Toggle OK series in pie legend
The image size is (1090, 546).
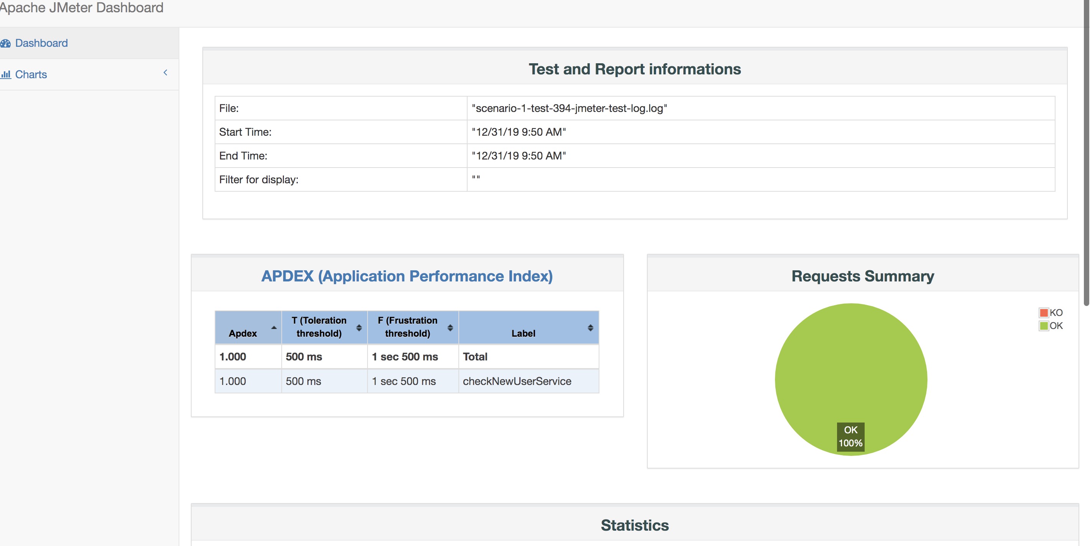click(x=1056, y=326)
